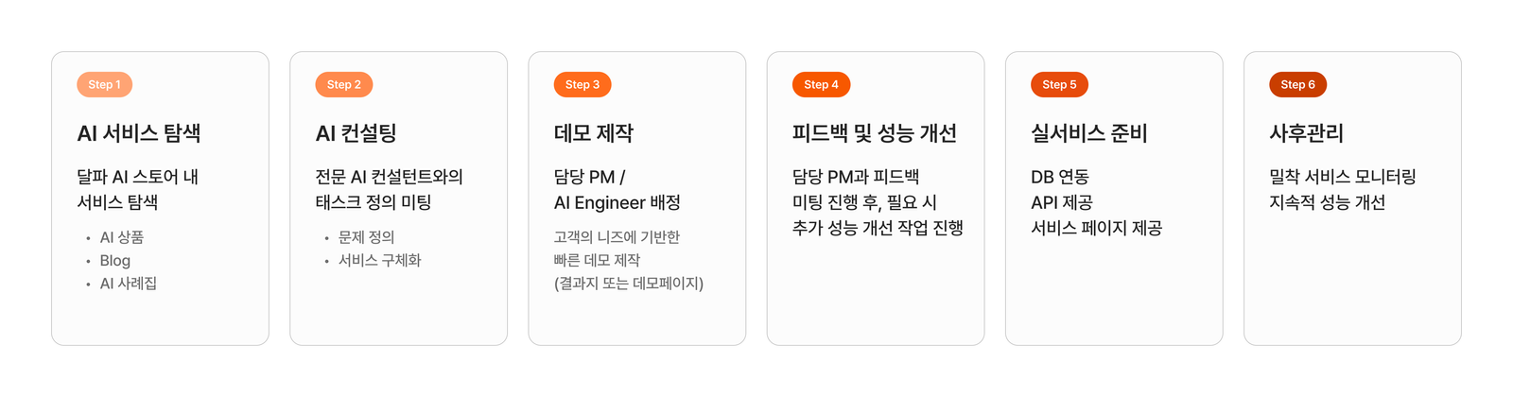Viewport: 1513px width, 397px height.
Task: Click the Step 2 badge
Action: [344, 85]
